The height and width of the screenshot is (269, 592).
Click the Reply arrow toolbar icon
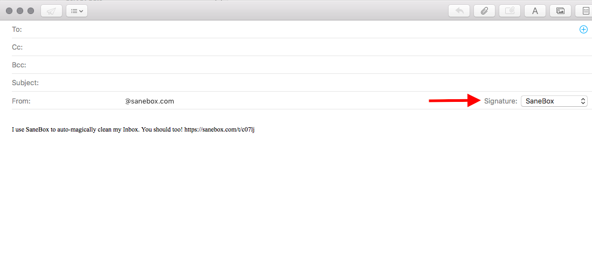(459, 11)
